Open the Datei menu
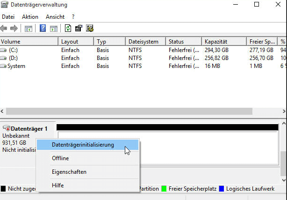Viewport: 287px width, 200px height. tap(8, 17)
